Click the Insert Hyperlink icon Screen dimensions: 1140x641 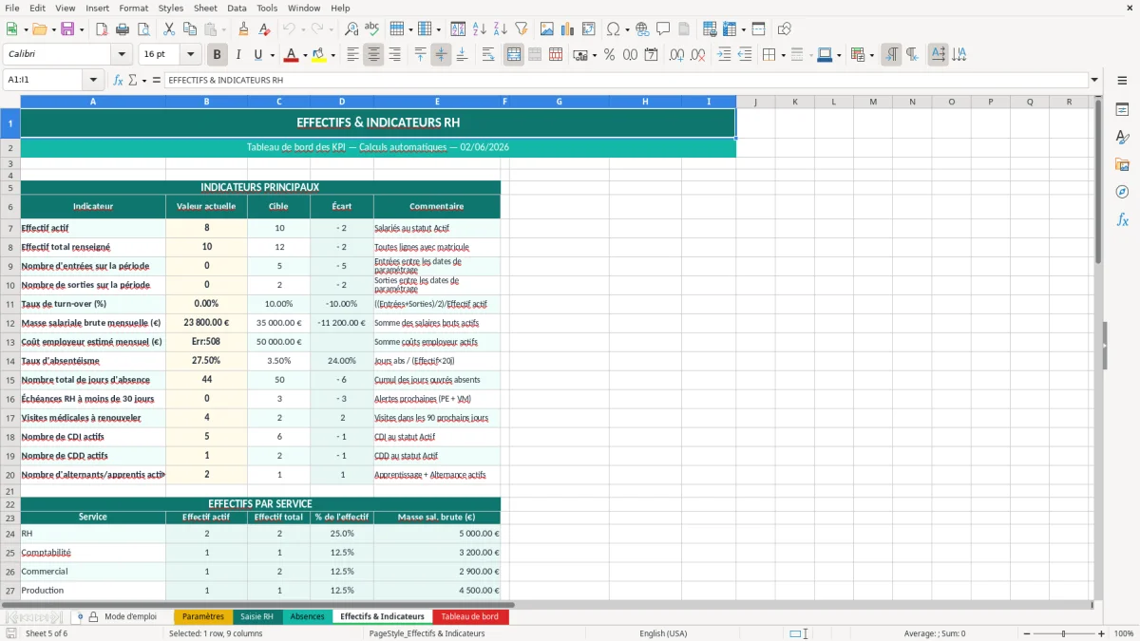(642, 29)
